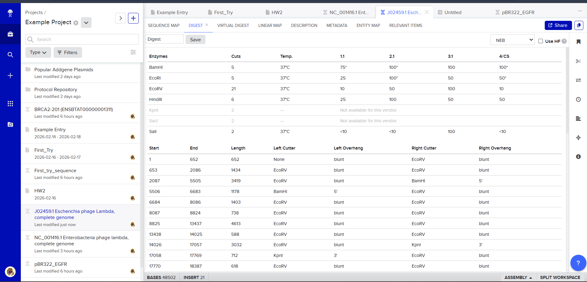Click the Digest name input field
Screen dimensions: 587x282
(164, 39)
